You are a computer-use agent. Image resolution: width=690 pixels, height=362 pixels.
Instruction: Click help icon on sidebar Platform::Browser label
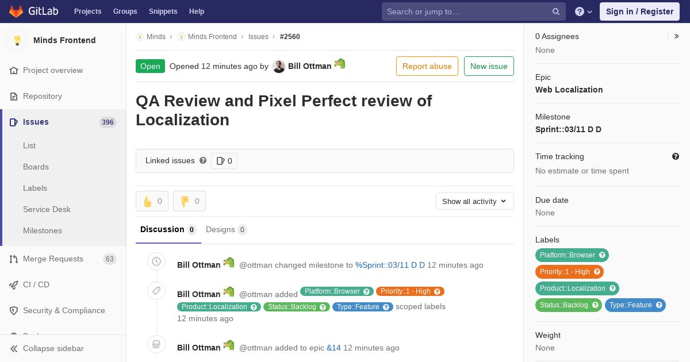pyautogui.click(x=603, y=255)
